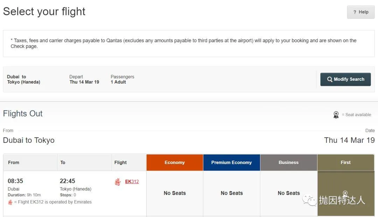
Task: Click the taxes and fees notice text
Action: 183,43
